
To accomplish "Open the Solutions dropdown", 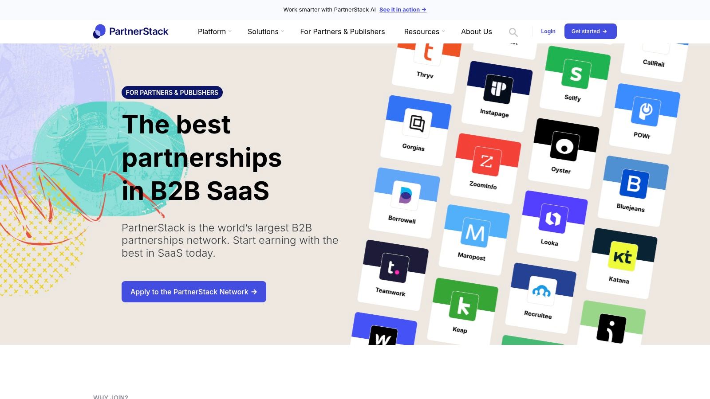I will click(264, 31).
